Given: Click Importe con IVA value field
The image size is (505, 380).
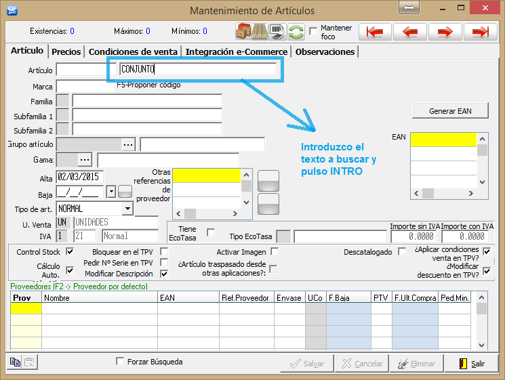Looking at the screenshot, I should (466, 236).
